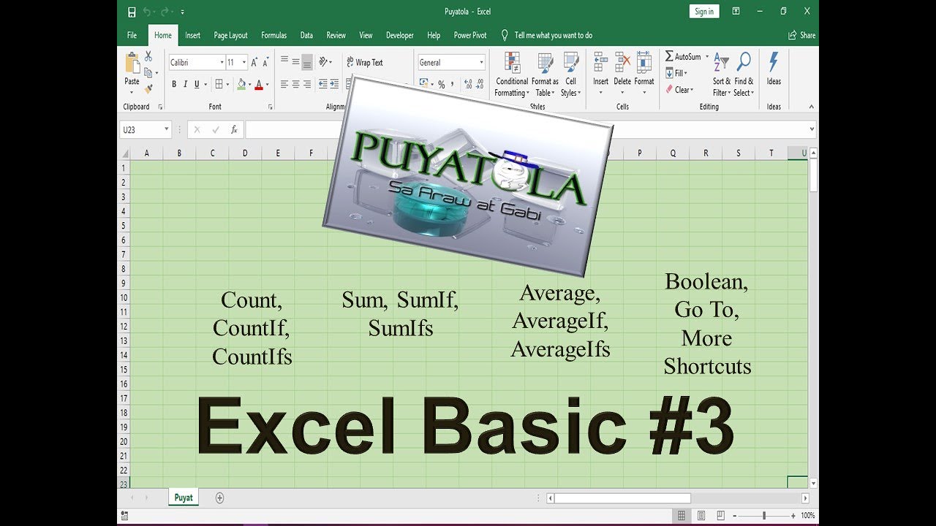936x526 pixels.
Task: Click Increase Font Size icon
Action: point(254,63)
